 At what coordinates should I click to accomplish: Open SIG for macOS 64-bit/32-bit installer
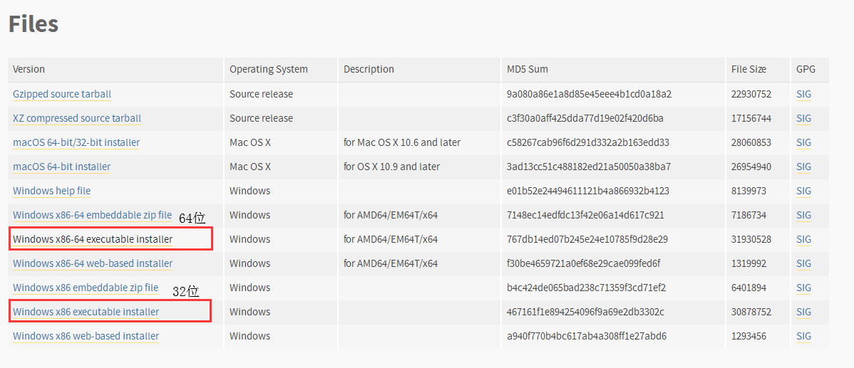click(803, 142)
